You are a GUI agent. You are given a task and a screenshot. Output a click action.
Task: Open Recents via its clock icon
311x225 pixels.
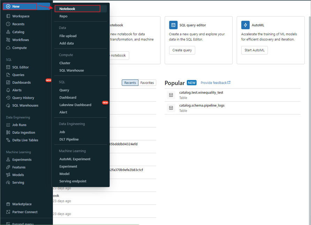[x=8, y=24]
